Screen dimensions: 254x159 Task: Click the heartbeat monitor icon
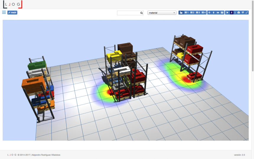243,13
